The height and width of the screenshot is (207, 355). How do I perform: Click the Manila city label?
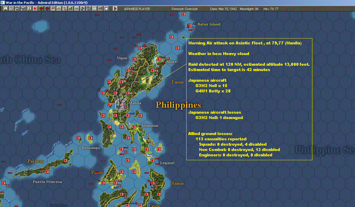[x=135, y=103]
